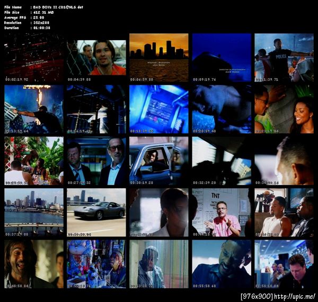
Task: Open the thumbnail stamped 00:02:19.92
Action: tap(34, 58)
